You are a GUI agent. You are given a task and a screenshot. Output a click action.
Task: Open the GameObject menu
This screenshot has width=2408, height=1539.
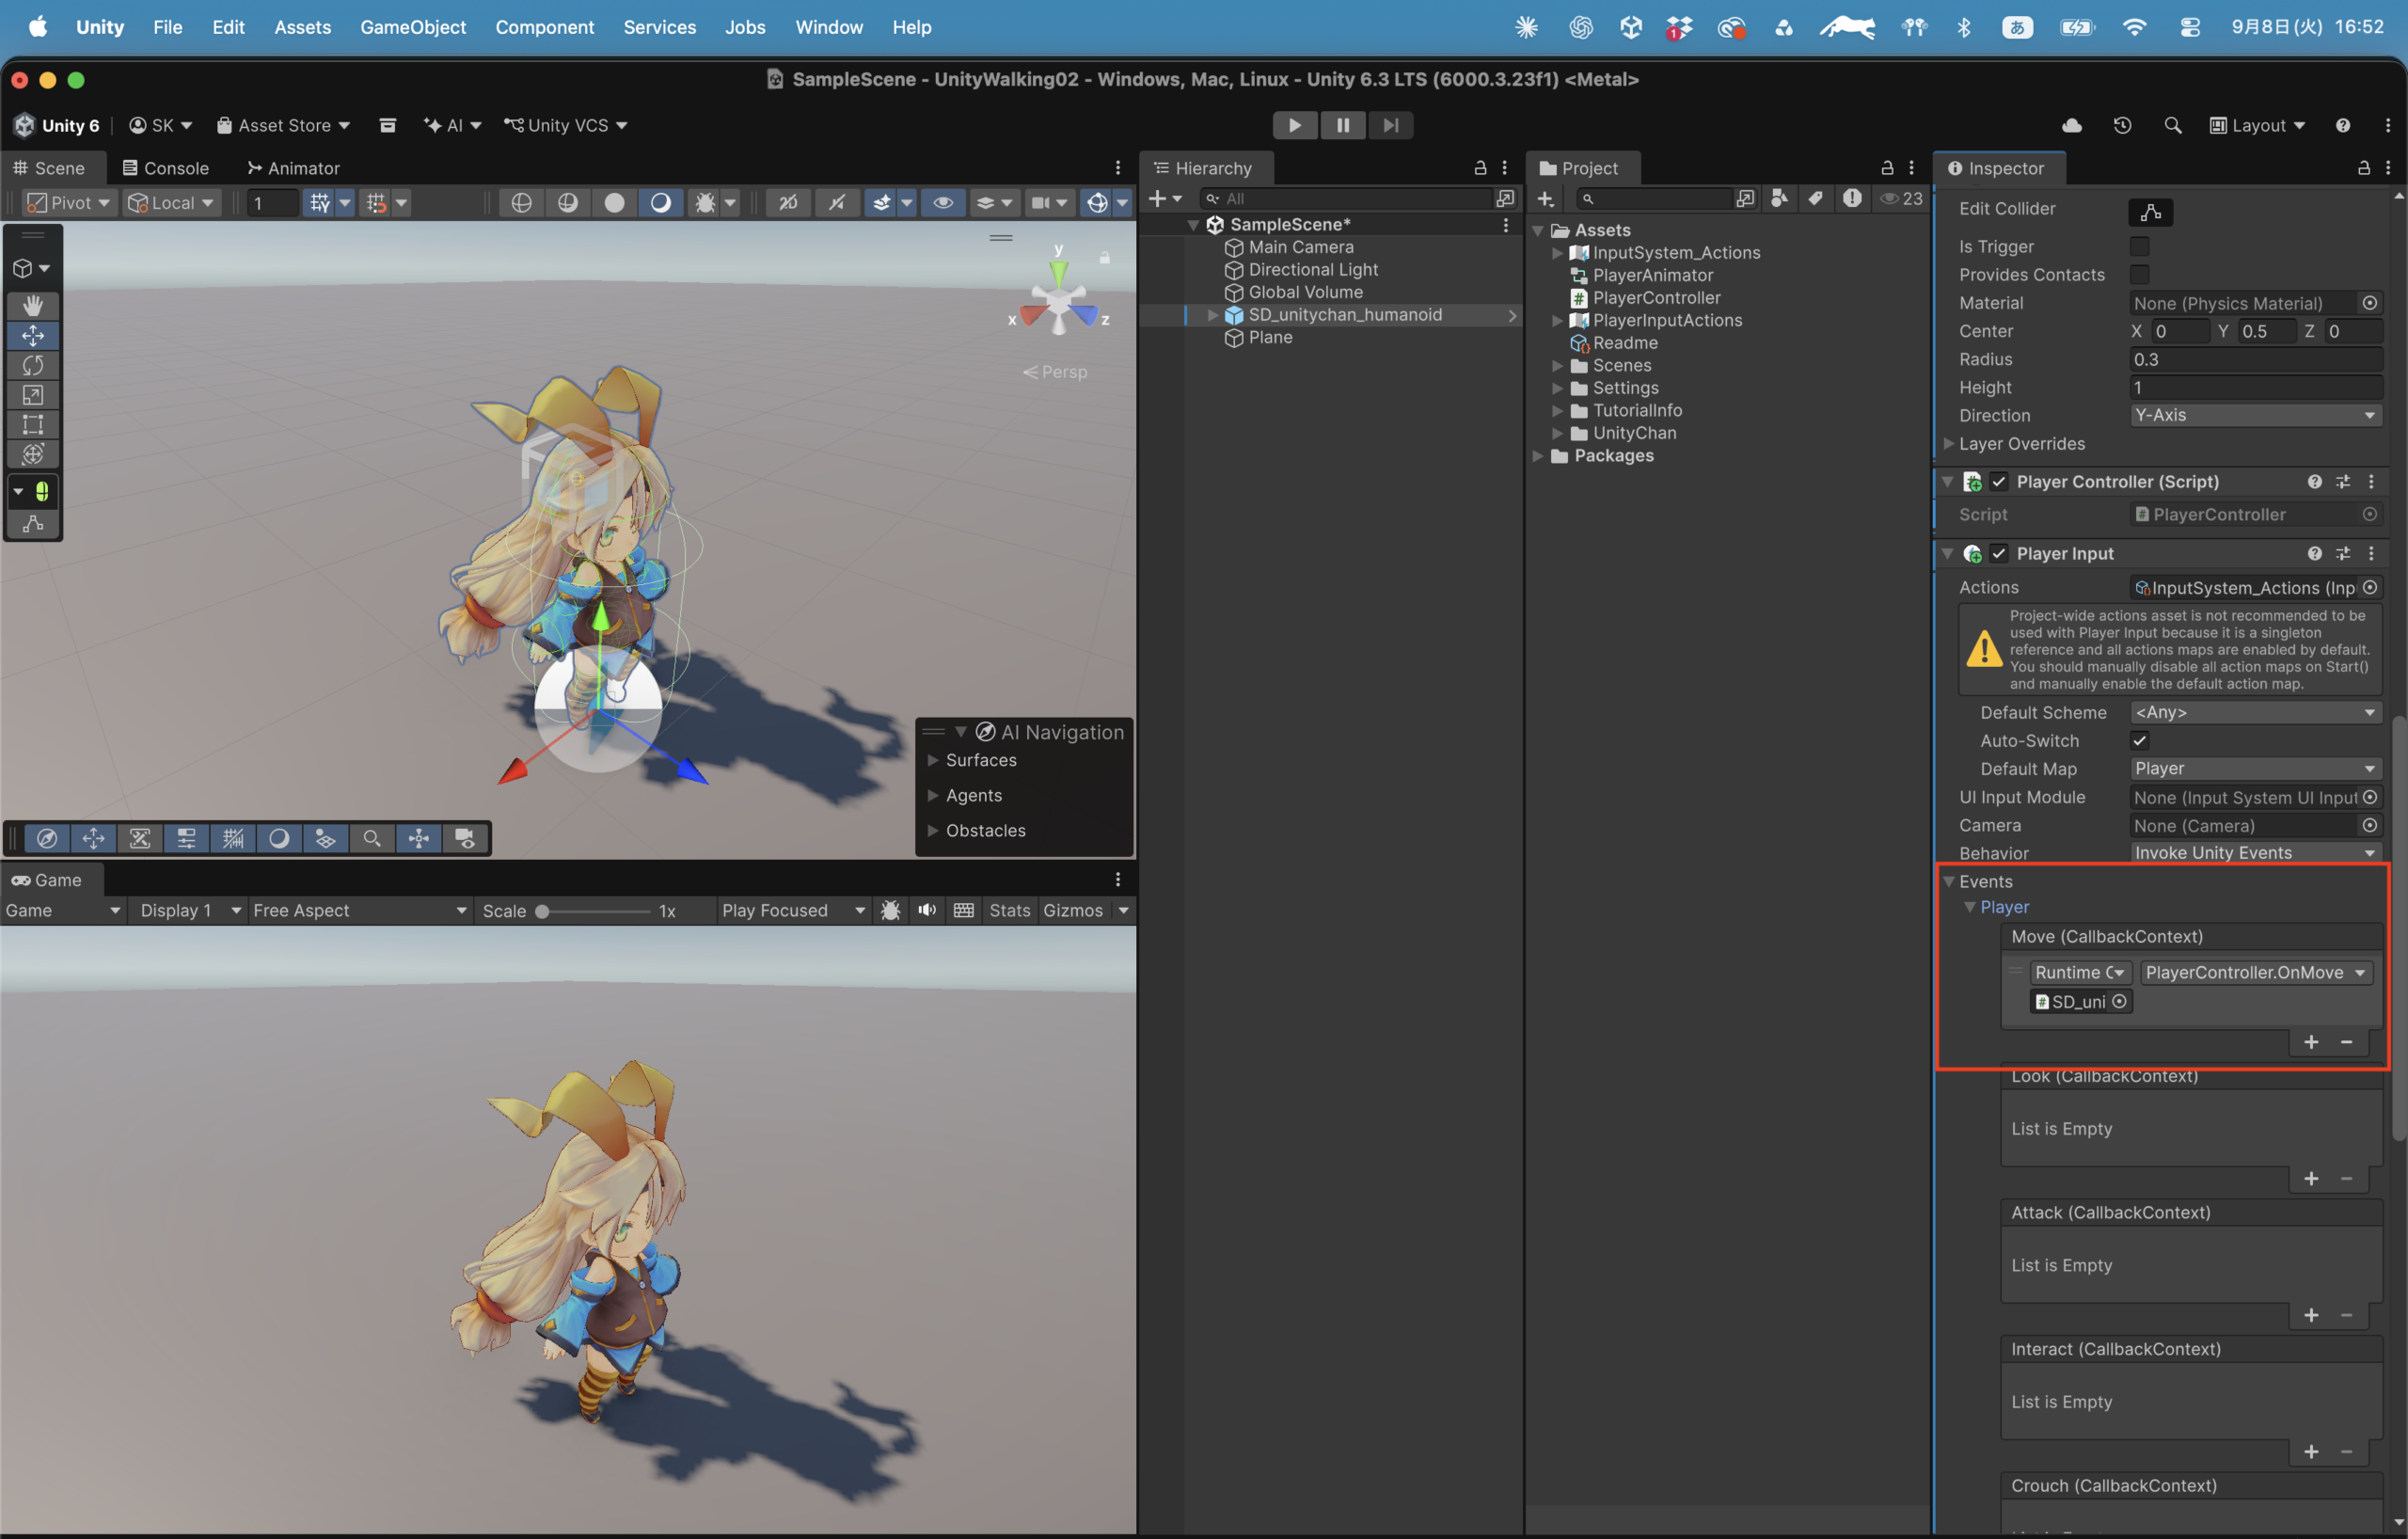(x=413, y=27)
